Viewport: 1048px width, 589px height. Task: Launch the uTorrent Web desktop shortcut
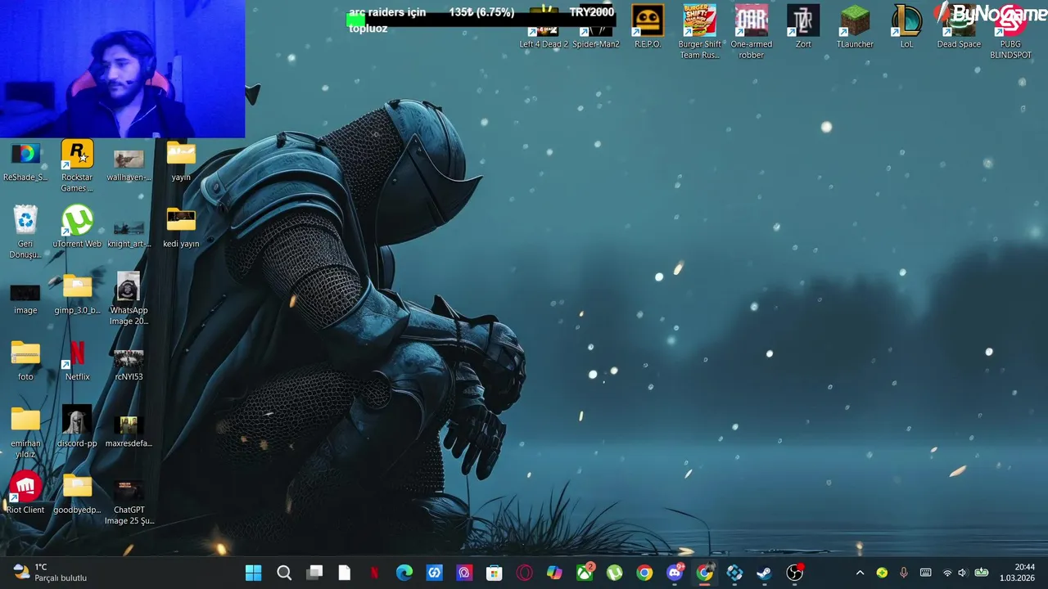77,227
